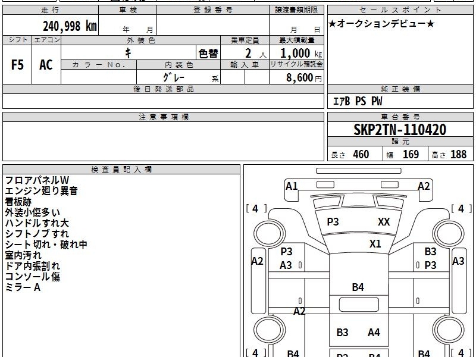Click the 走行 column header

pyautogui.click(x=50, y=10)
